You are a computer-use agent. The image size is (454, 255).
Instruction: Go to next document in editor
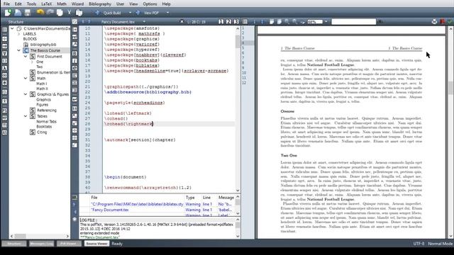pos(89,22)
